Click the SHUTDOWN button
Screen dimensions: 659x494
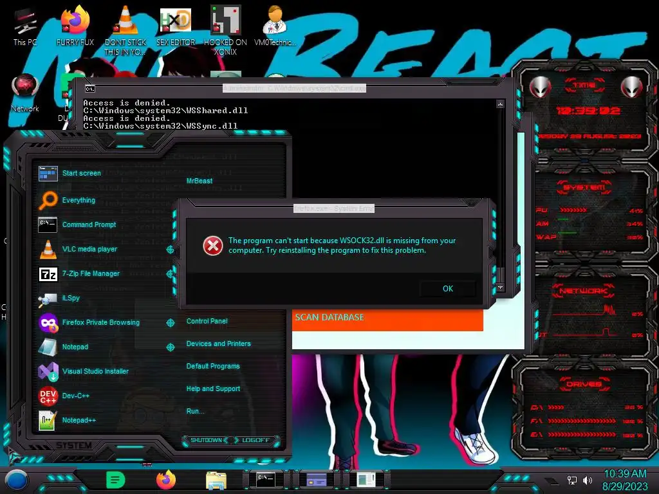pyautogui.click(x=206, y=440)
